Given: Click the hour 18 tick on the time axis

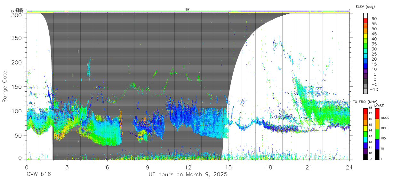Looking at the screenshot, I should point(269,167).
